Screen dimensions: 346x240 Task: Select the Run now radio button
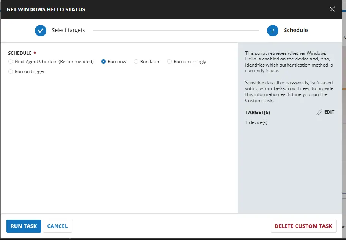pos(104,62)
